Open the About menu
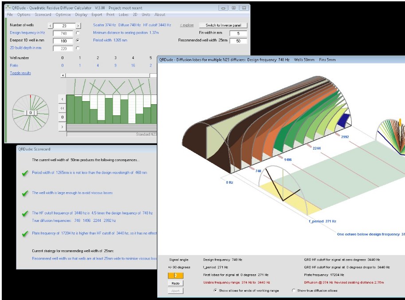 [x=160, y=15]
